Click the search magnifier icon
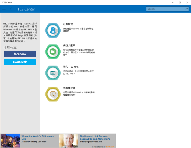The image size is (191, 148). click(x=187, y=9)
